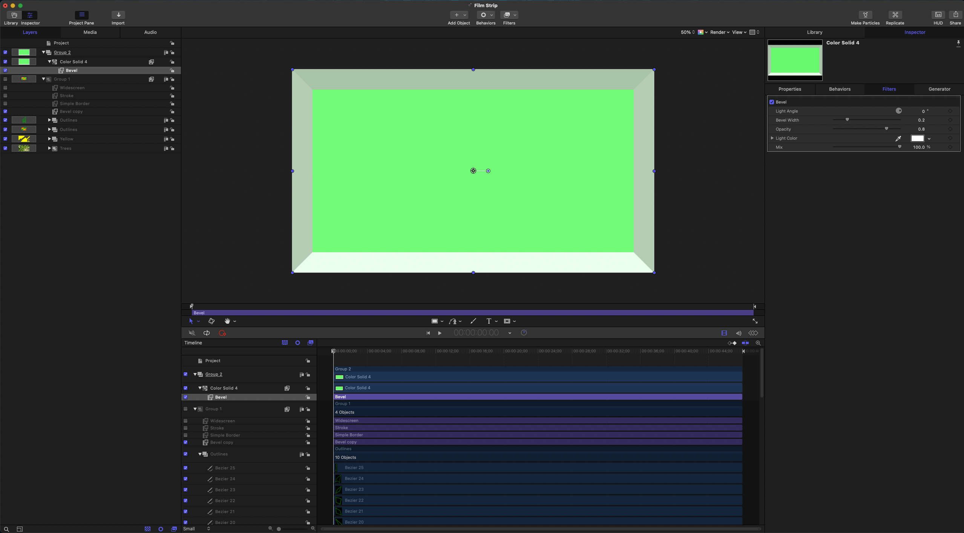Screen dimensions: 964x533
Task: Uncheck the Bevel filter checkbox in Inspector
Action: click(x=772, y=102)
